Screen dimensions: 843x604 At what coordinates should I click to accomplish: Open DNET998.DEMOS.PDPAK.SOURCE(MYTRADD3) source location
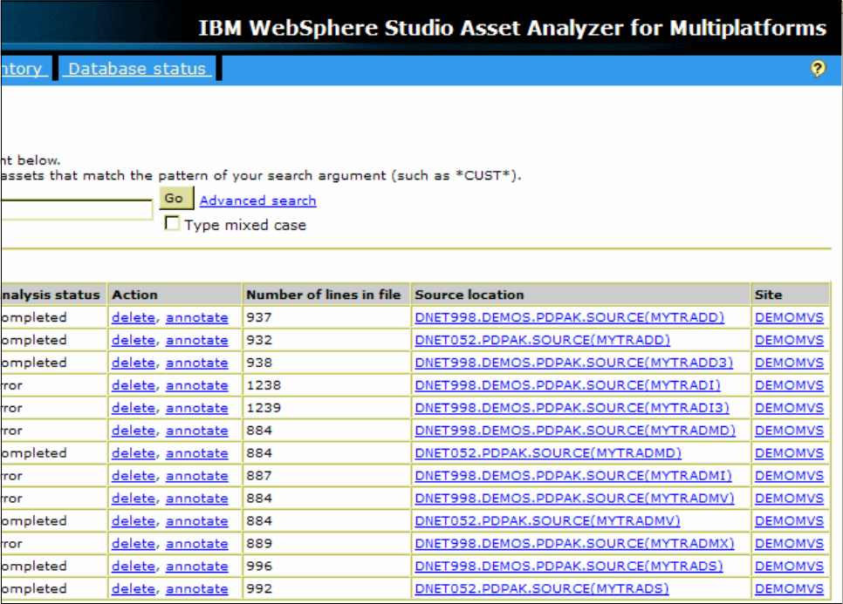[573, 363]
